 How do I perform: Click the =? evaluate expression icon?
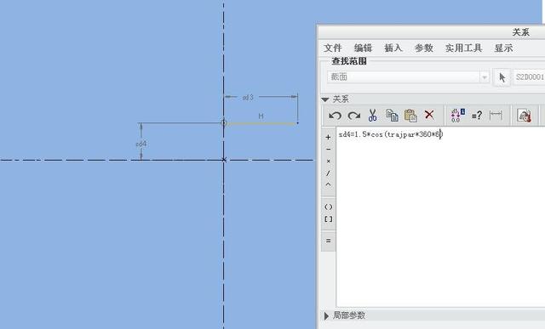coord(477,116)
